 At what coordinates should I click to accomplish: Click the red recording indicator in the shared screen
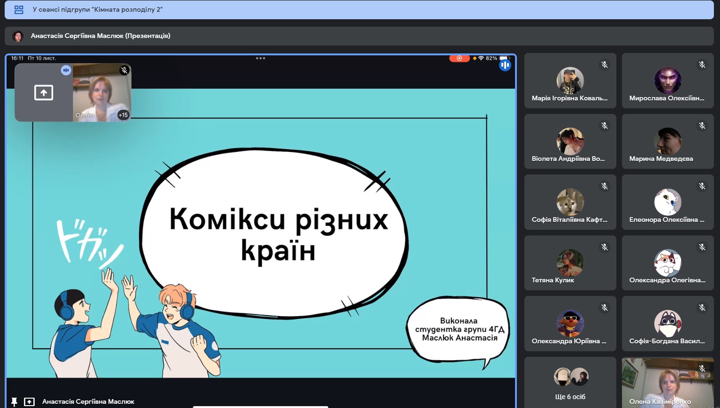(459, 58)
